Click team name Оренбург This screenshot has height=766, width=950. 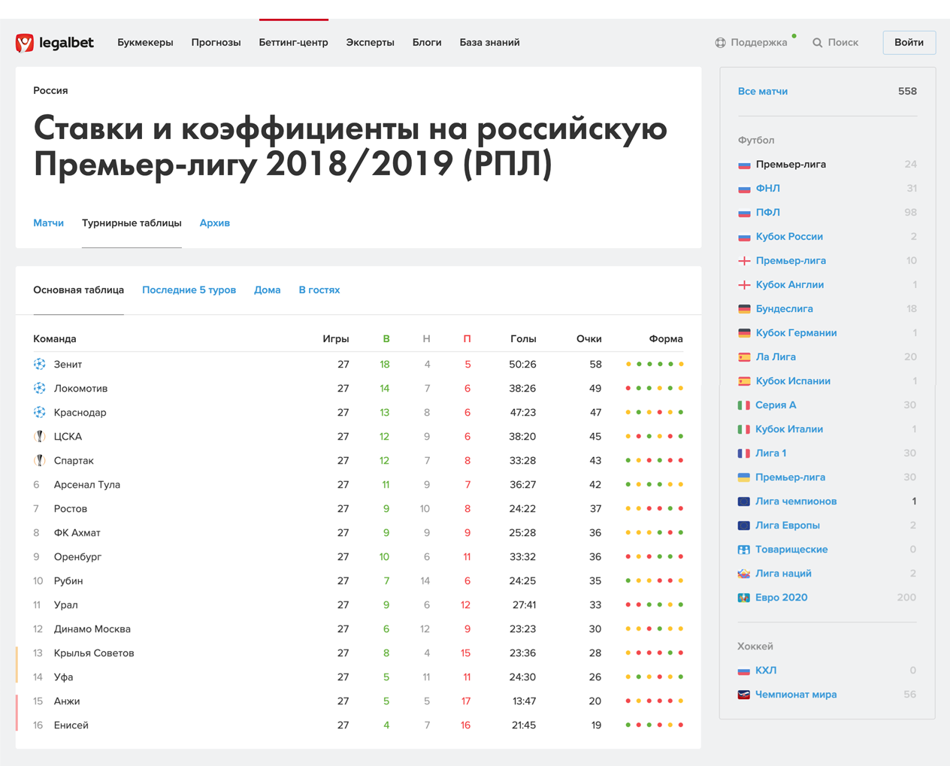[77, 557]
